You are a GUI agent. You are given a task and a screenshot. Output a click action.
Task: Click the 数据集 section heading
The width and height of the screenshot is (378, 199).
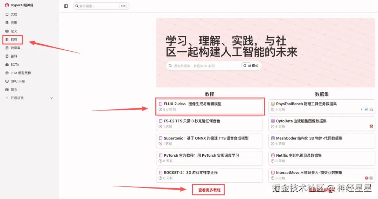[x=322, y=94]
